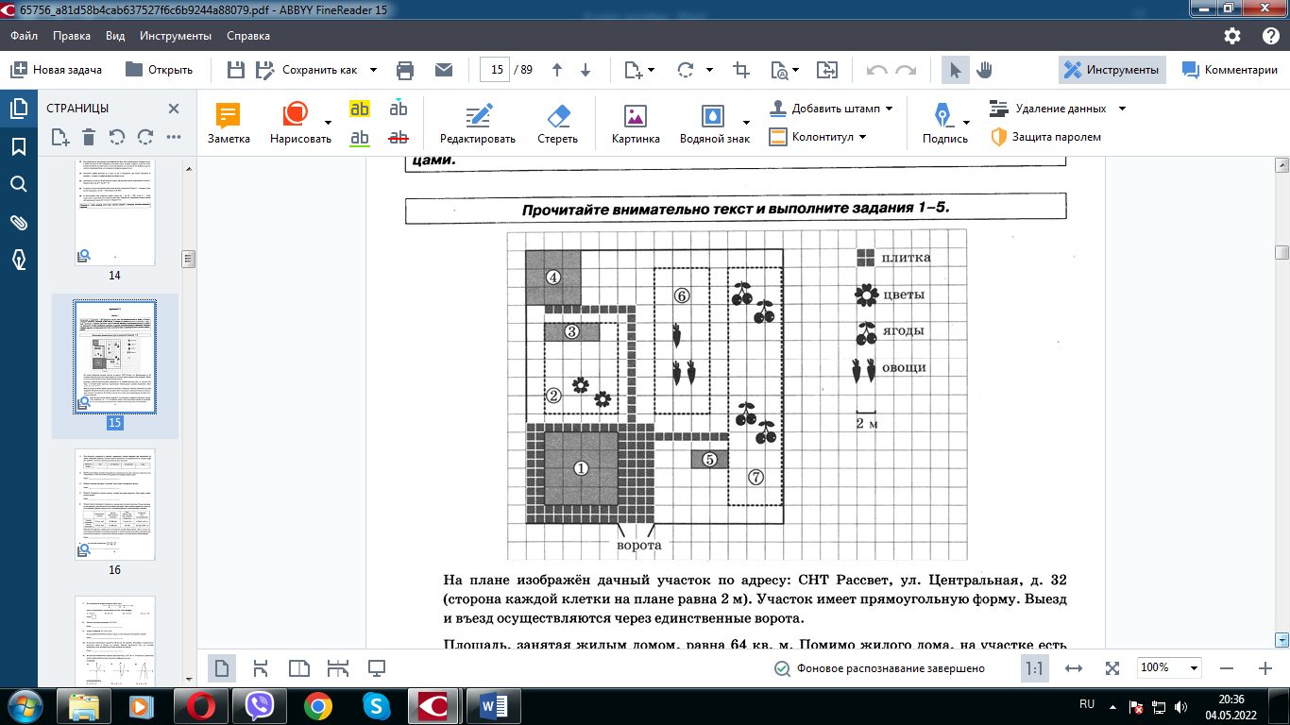The width and height of the screenshot is (1290, 725).
Task: Open the Инструменты menu in menu bar
Action: 176,36
